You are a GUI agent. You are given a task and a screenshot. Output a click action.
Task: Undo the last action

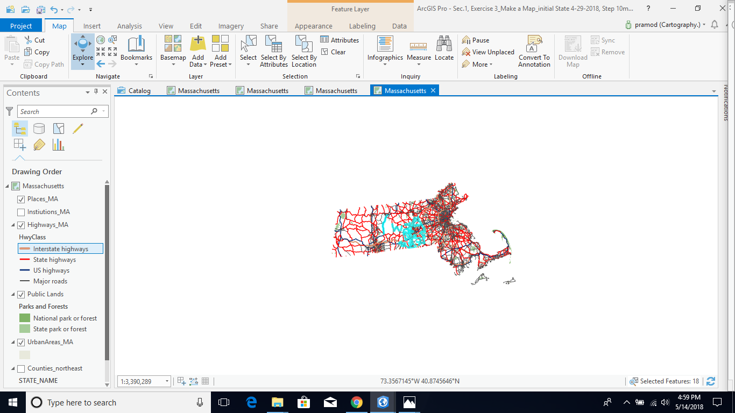point(54,9)
